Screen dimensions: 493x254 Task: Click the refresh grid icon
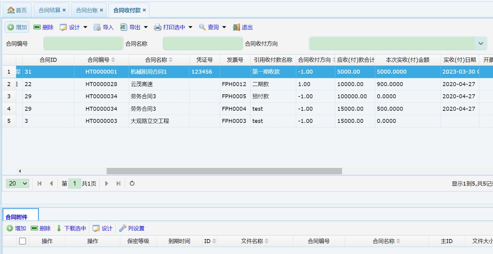[x=132, y=183]
